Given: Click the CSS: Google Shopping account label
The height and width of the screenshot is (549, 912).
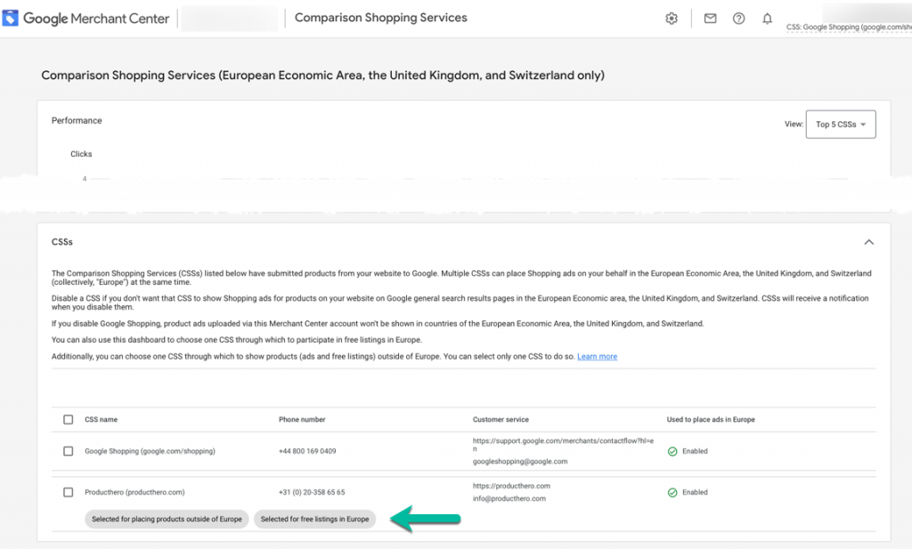Looking at the screenshot, I should coord(849,28).
